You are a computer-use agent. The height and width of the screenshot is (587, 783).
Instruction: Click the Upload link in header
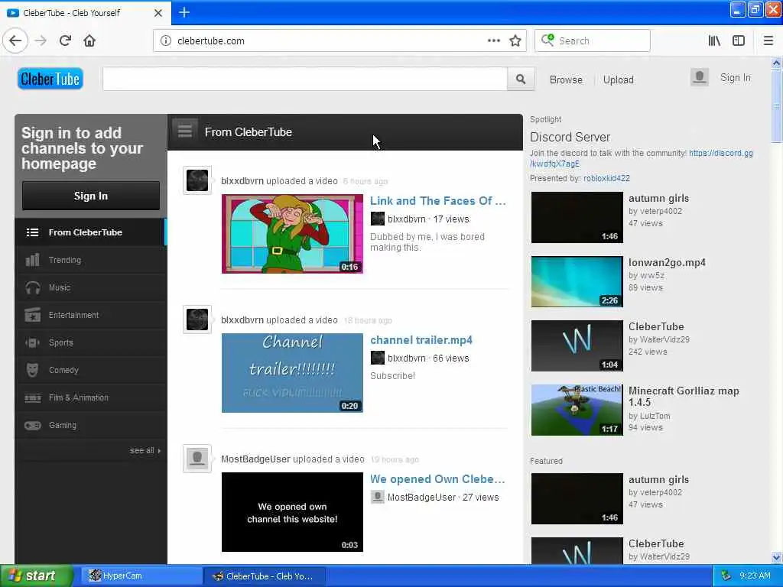[x=618, y=79]
